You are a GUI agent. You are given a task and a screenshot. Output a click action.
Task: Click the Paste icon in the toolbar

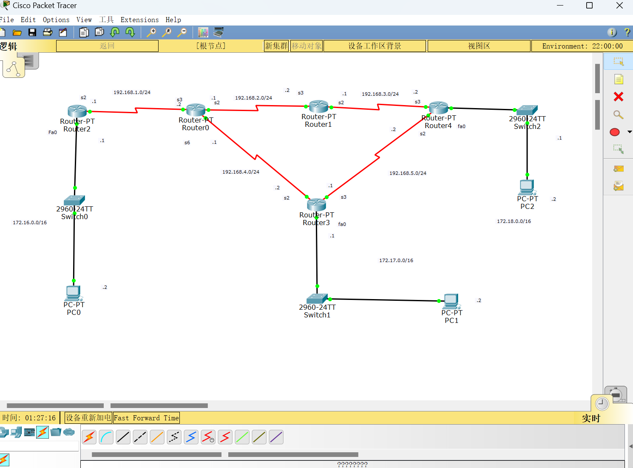[99, 32]
